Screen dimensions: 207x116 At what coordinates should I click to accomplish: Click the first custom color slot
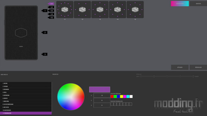click(112, 104)
